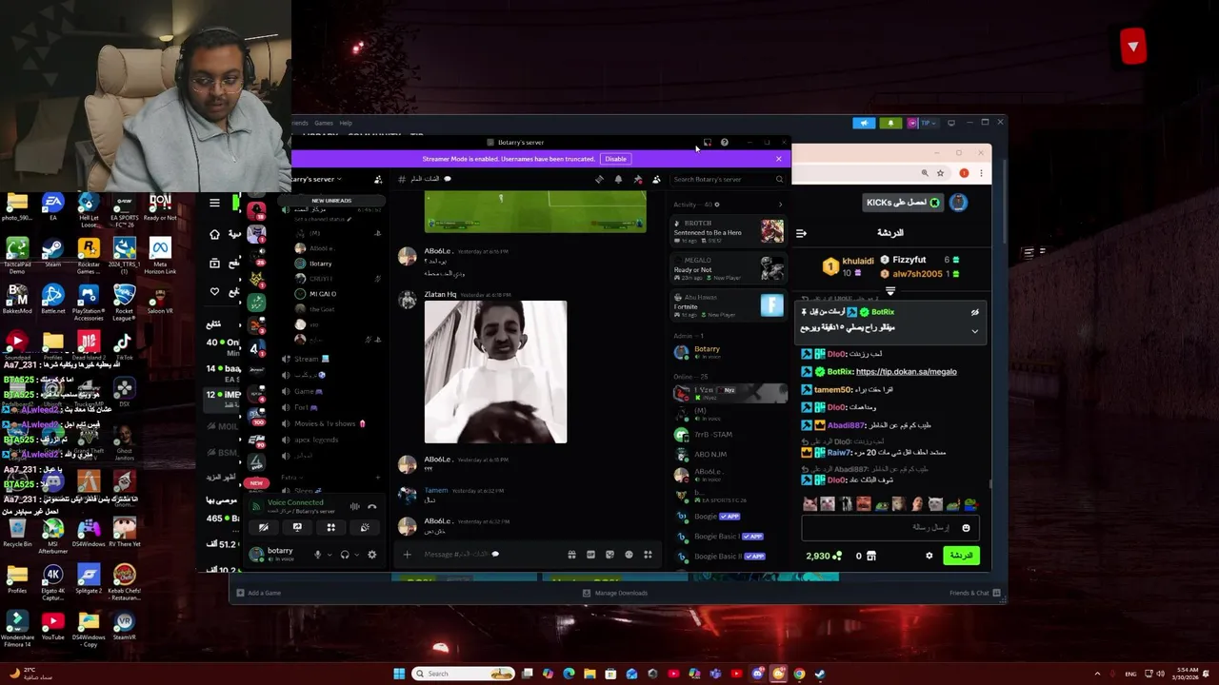Viewport: 1219px width, 685px height.
Task: Open notification settings bell in Discord header
Action: 618,179
